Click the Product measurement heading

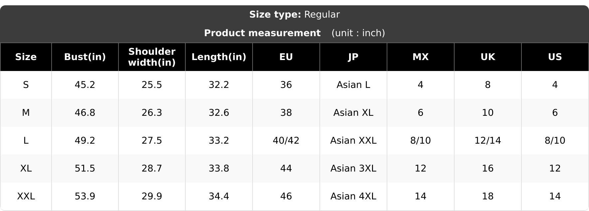click(x=262, y=33)
